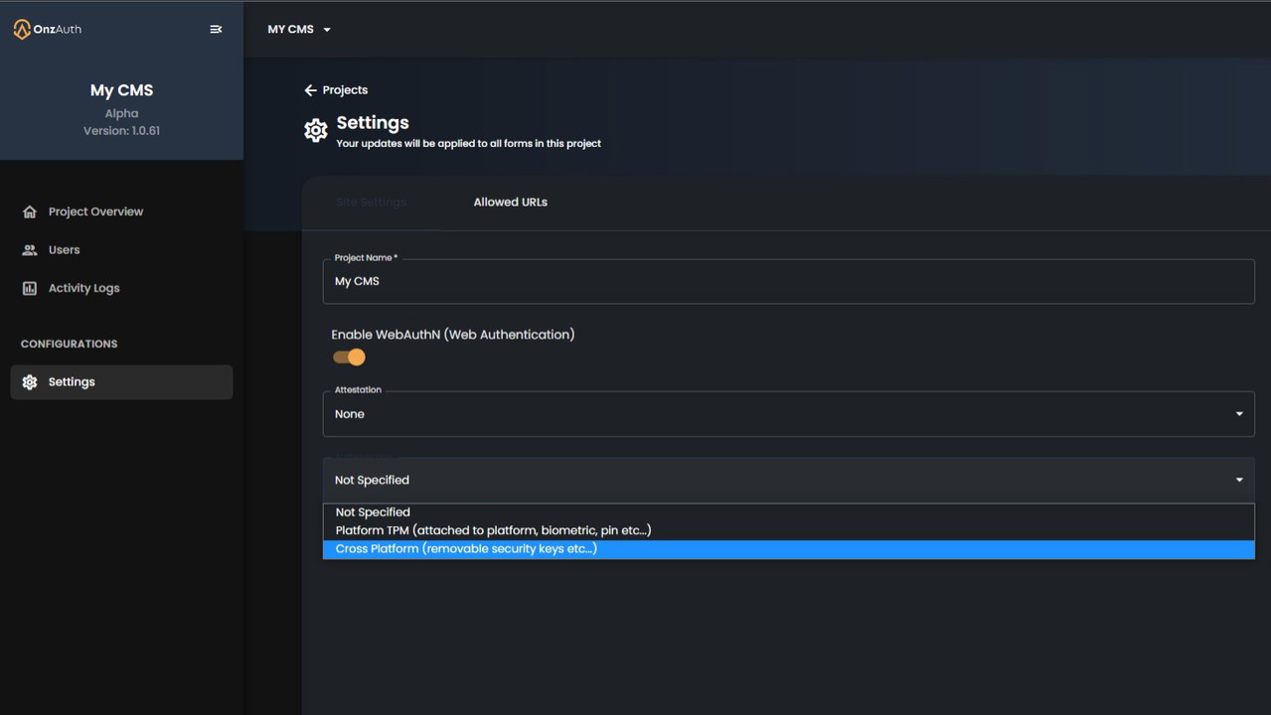The height and width of the screenshot is (715, 1271).
Task: Click the updates applied to all forms subtitle
Action: point(469,144)
